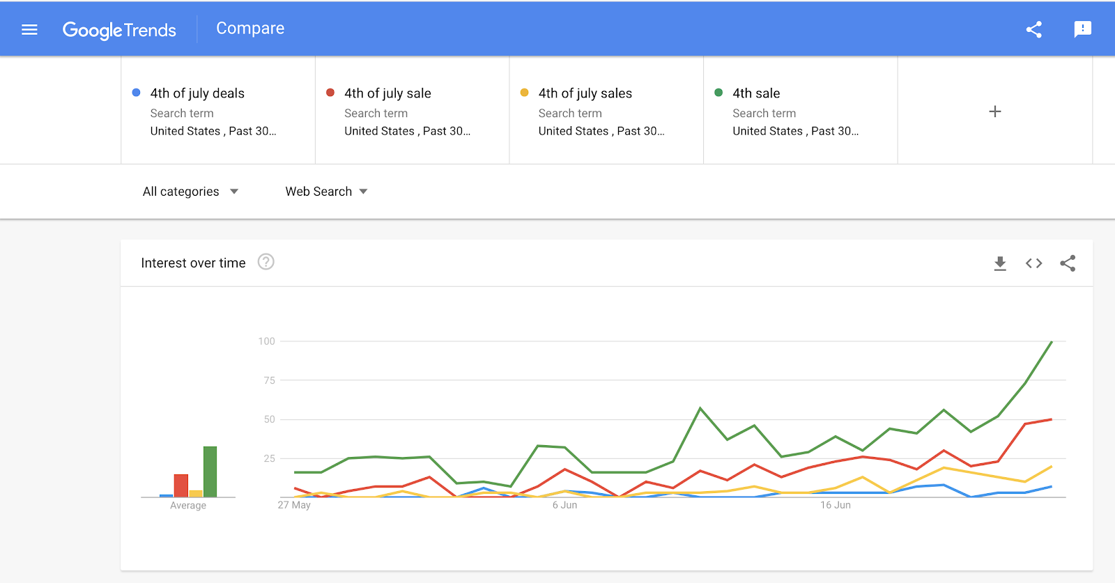
Task: Share the Interest over time chart
Action: point(1068,263)
